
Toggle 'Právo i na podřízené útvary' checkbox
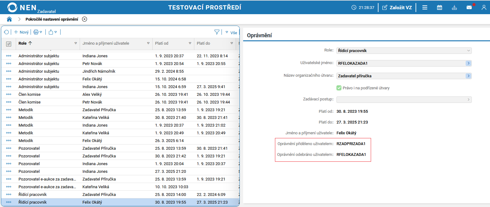tap(339, 88)
